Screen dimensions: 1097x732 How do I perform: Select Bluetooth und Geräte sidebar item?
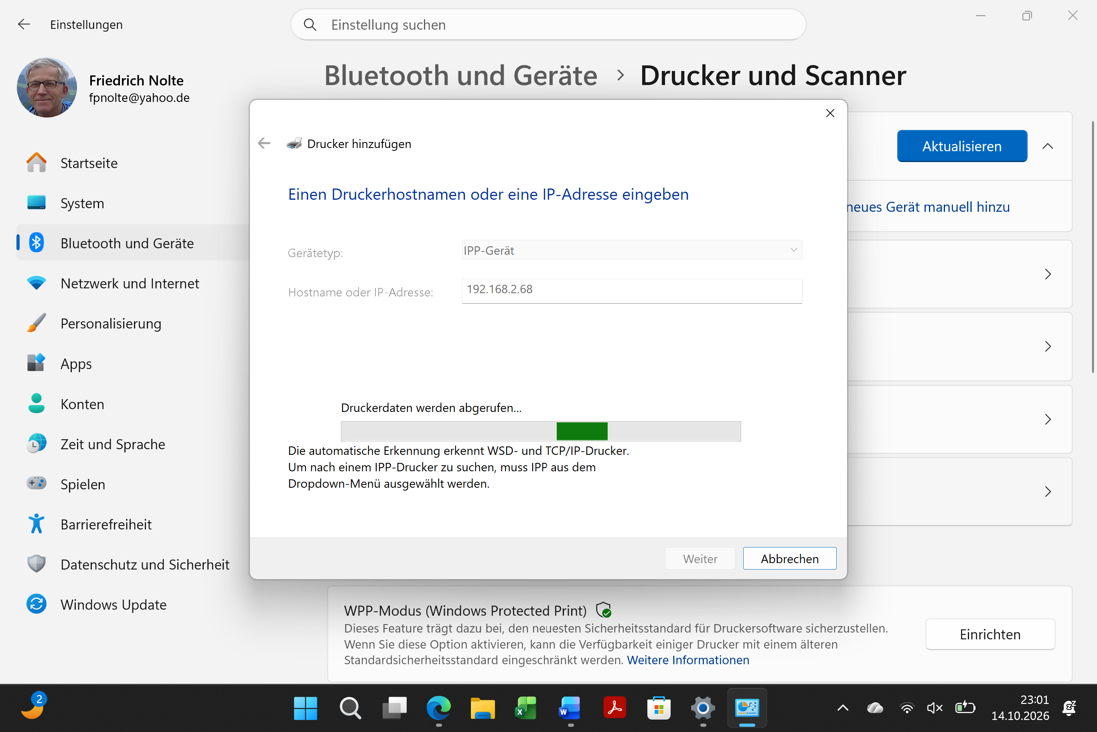click(133, 243)
